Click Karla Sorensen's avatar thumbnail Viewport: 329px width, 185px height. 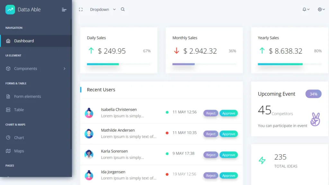tap(89, 154)
